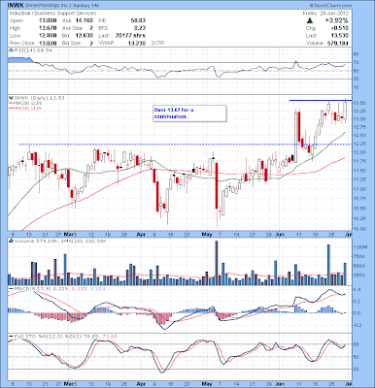Image resolution: width=375 pixels, height=388 pixels.
Task: Click the Mar label on the upper date axis
Action: point(69,234)
